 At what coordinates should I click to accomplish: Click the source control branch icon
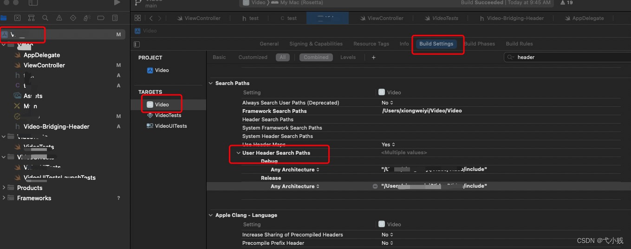138,2
